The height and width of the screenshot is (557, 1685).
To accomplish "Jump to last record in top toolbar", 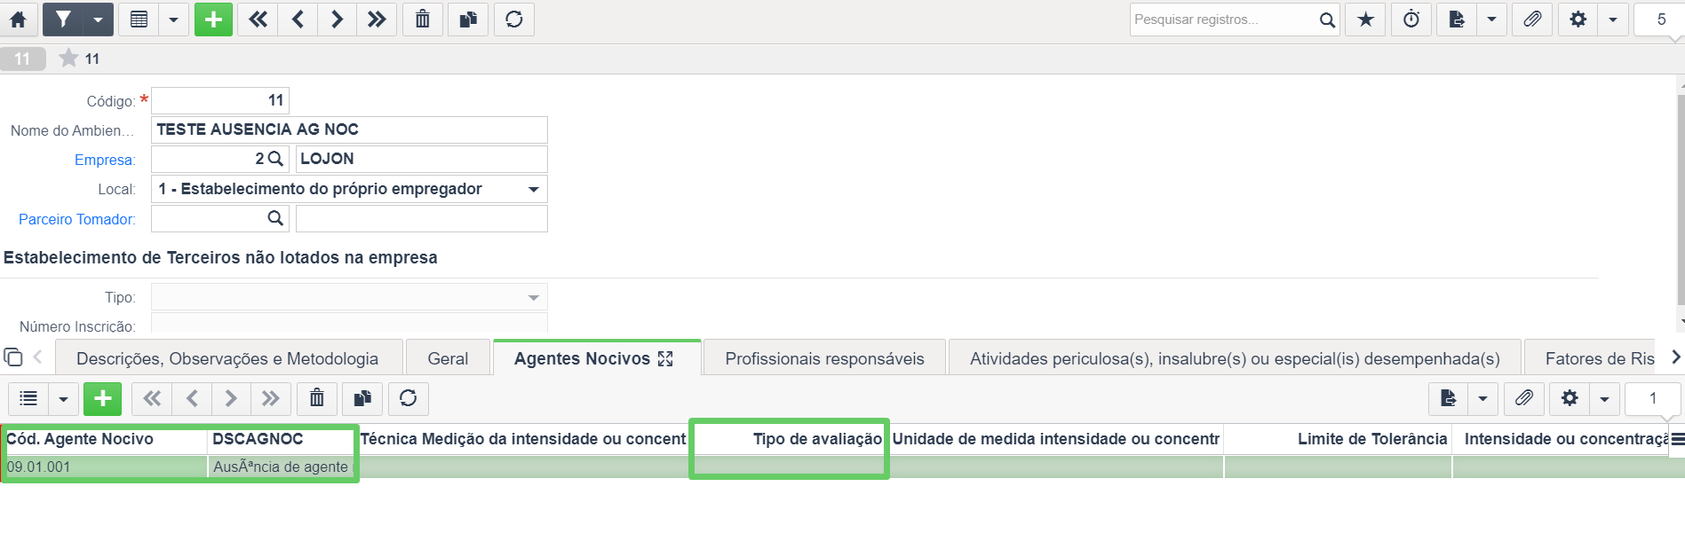I will (x=377, y=19).
